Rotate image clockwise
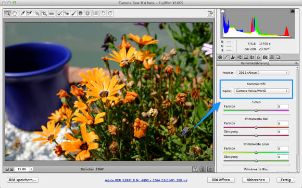The image size is (302, 188). pos(110,14)
